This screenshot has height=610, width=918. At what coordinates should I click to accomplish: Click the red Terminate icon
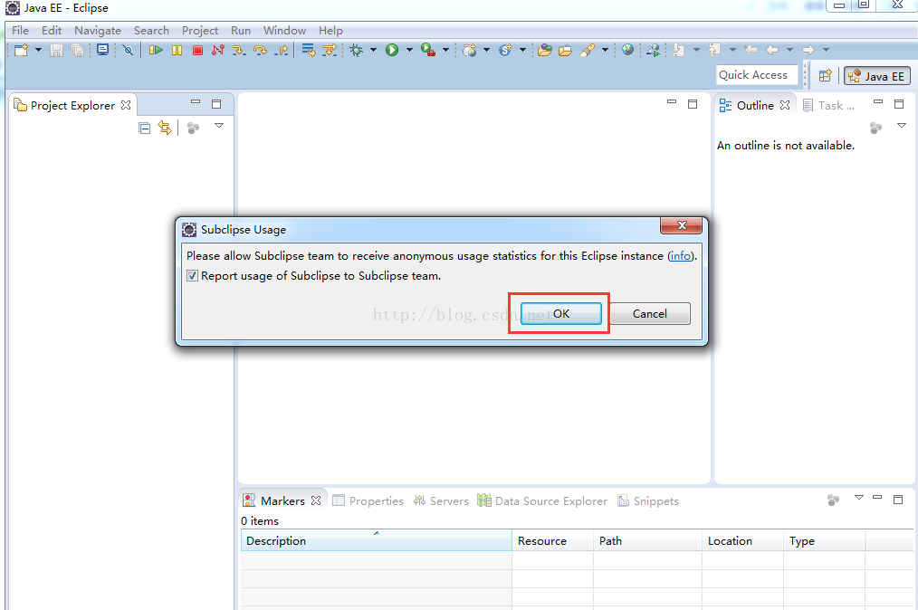(x=198, y=51)
